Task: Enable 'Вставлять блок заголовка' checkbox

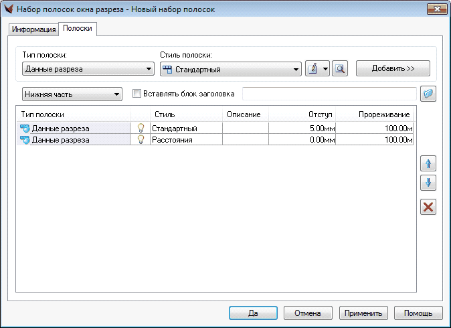Action: click(137, 94)
